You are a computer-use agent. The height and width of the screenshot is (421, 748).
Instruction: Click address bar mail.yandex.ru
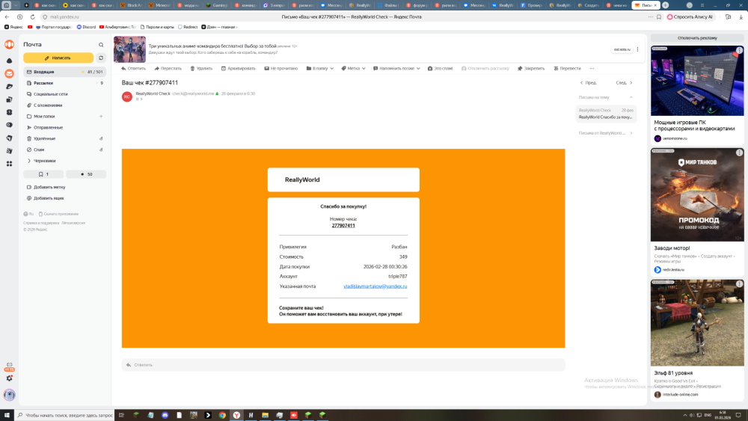tap(64, 16)
